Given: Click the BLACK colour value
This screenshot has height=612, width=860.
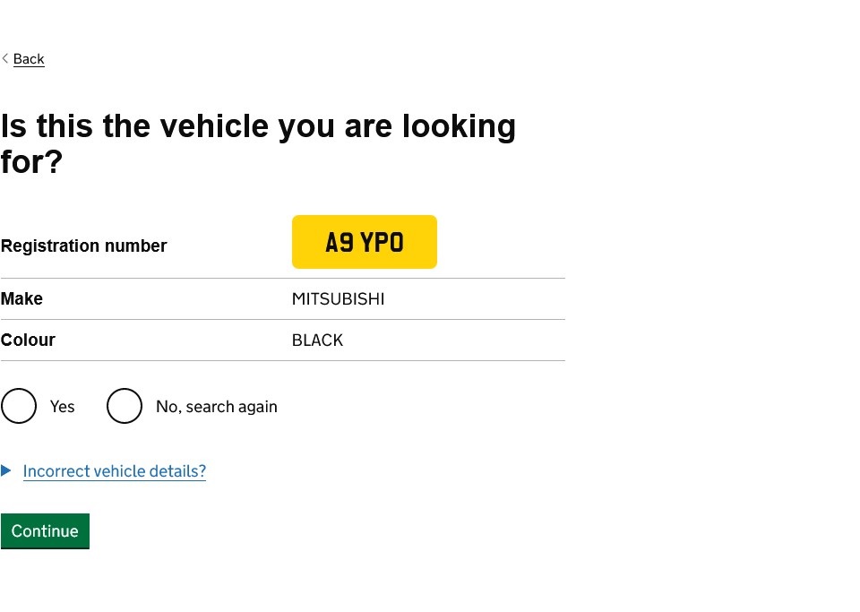Looking at the screenshot, I should pos(317,340).
